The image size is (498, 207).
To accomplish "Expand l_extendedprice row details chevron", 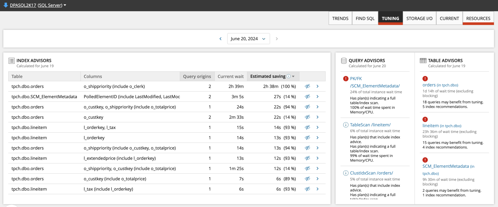I will 317,158.
